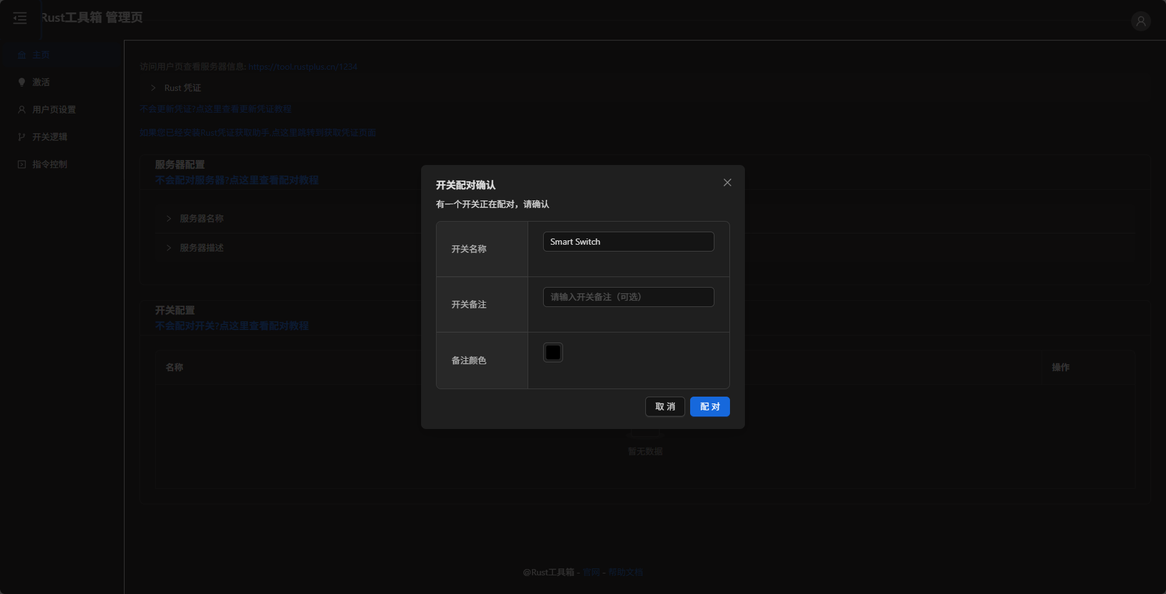Open the tool.rustplus.cn user page link
Image resolution: width=1166 pixels, height=594 pixels.
click(303, 67)
